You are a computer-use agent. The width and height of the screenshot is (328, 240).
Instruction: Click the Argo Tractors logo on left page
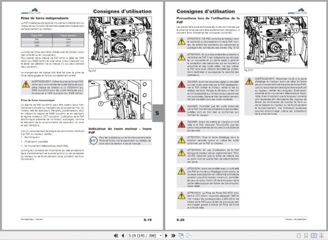click(31, 11)
